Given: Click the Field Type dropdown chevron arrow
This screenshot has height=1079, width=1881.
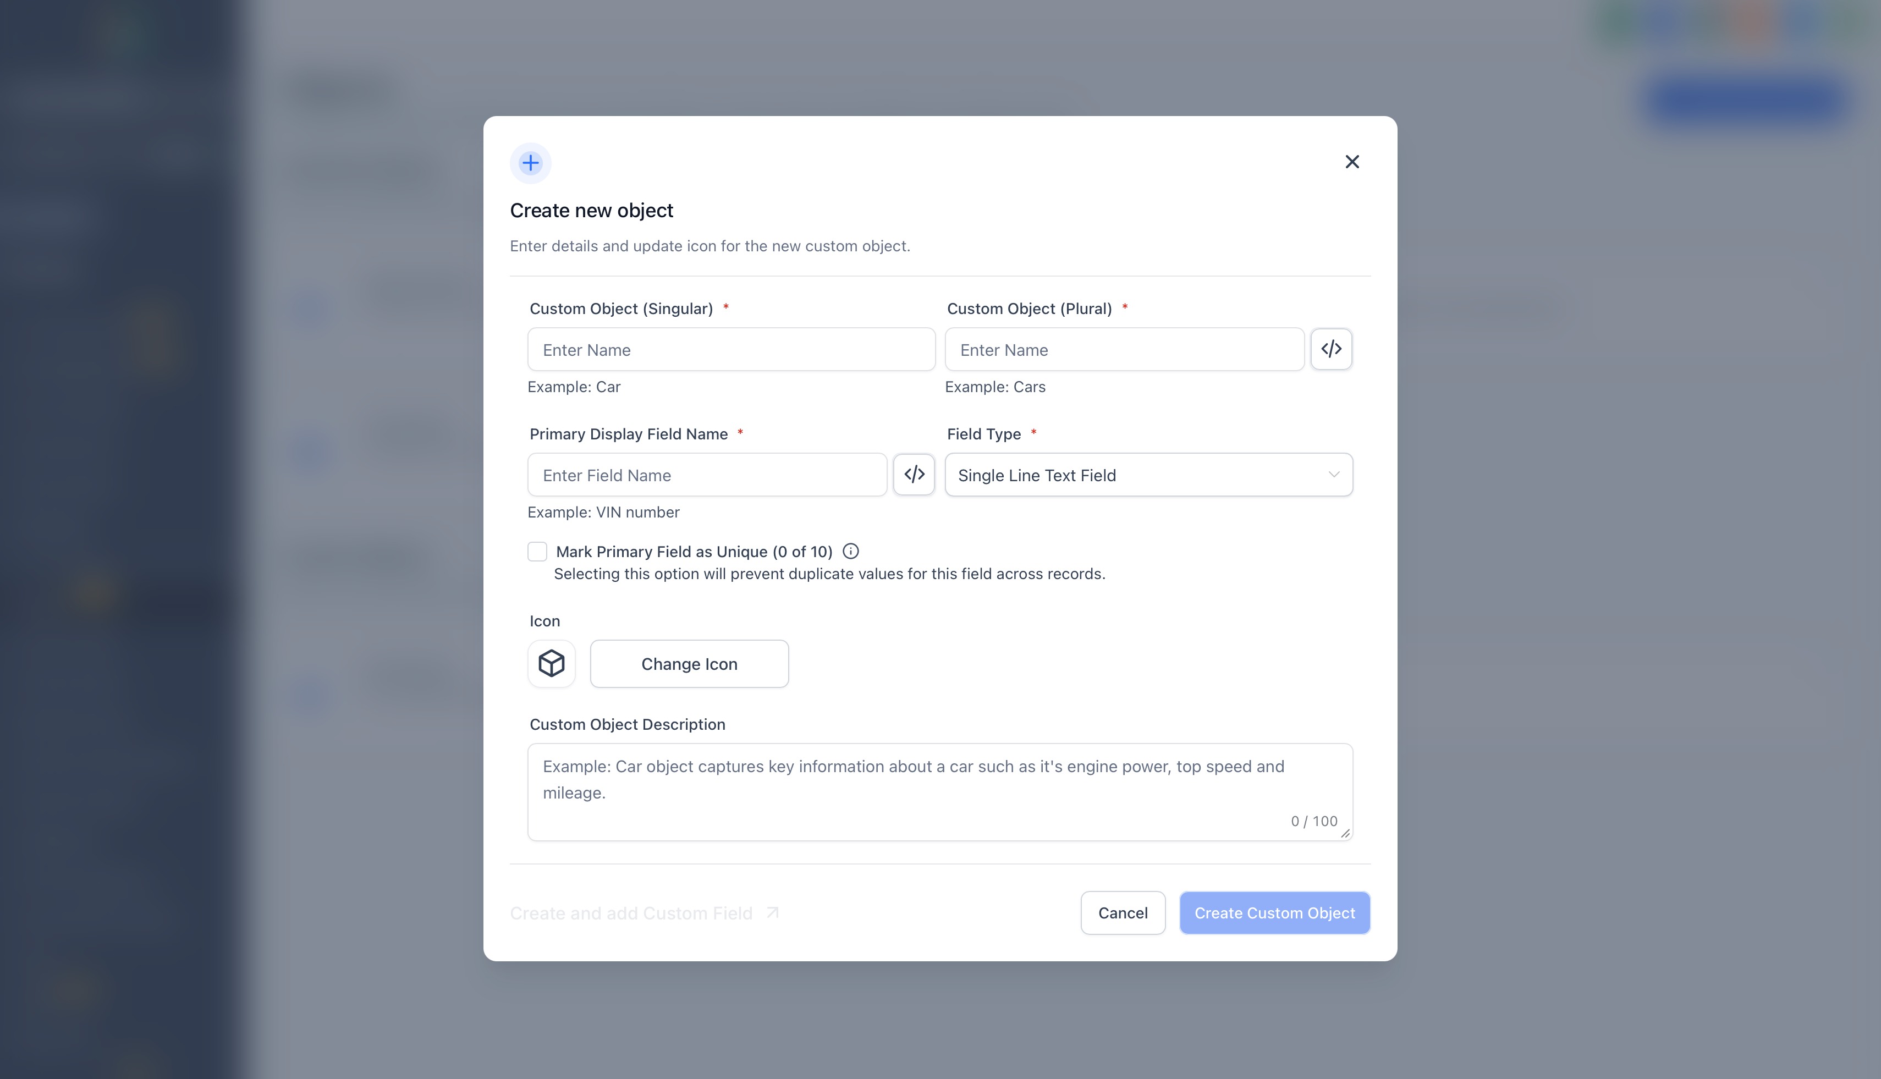Looking at the screenshot, I should [1333, 474].
